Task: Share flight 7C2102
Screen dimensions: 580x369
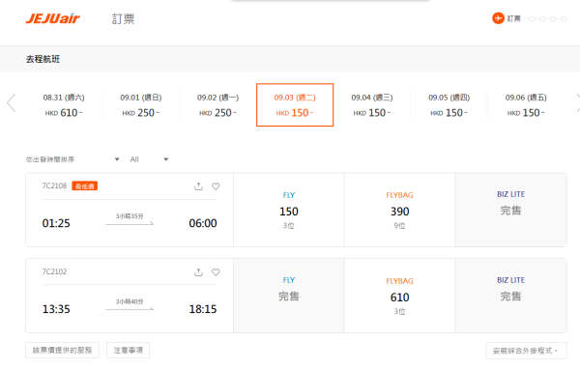Action: click(198, 272)
